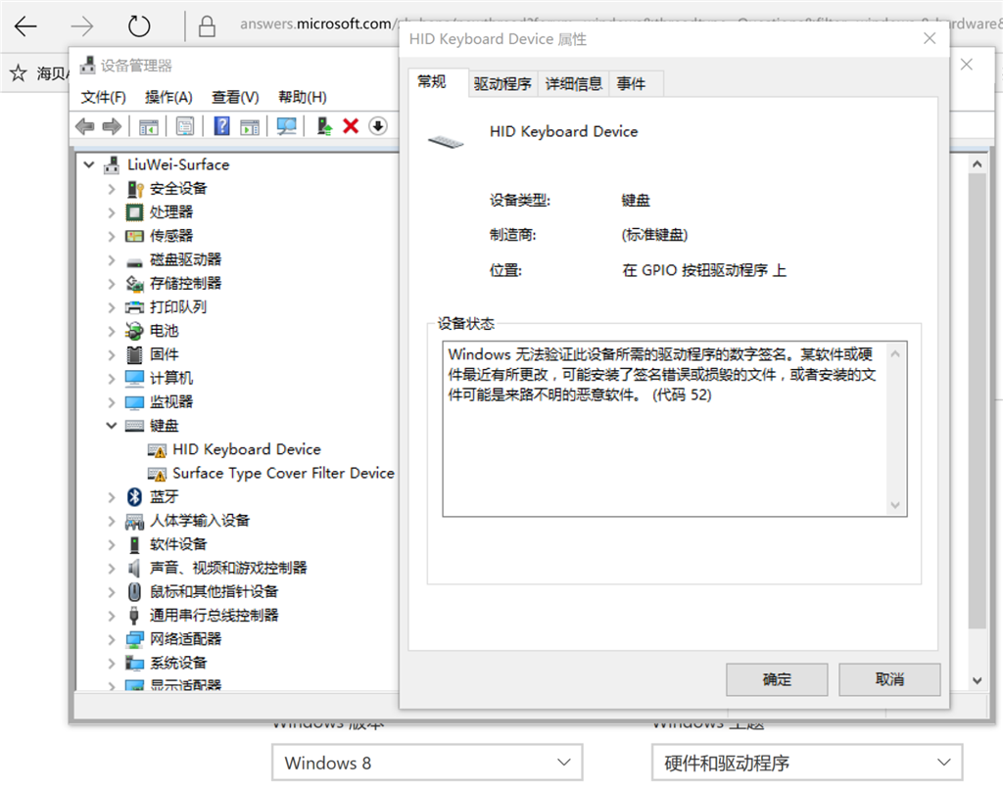Viewport: 1003px width, 786px height.
Task: Expand the 存储控制器 category
Action: [112, 284]
